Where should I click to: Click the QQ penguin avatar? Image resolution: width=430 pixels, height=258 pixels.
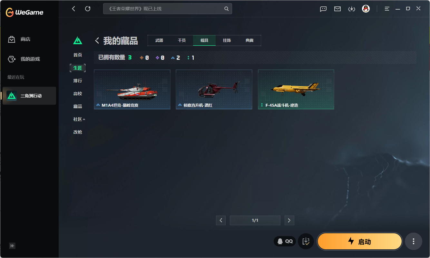[366, 9]
